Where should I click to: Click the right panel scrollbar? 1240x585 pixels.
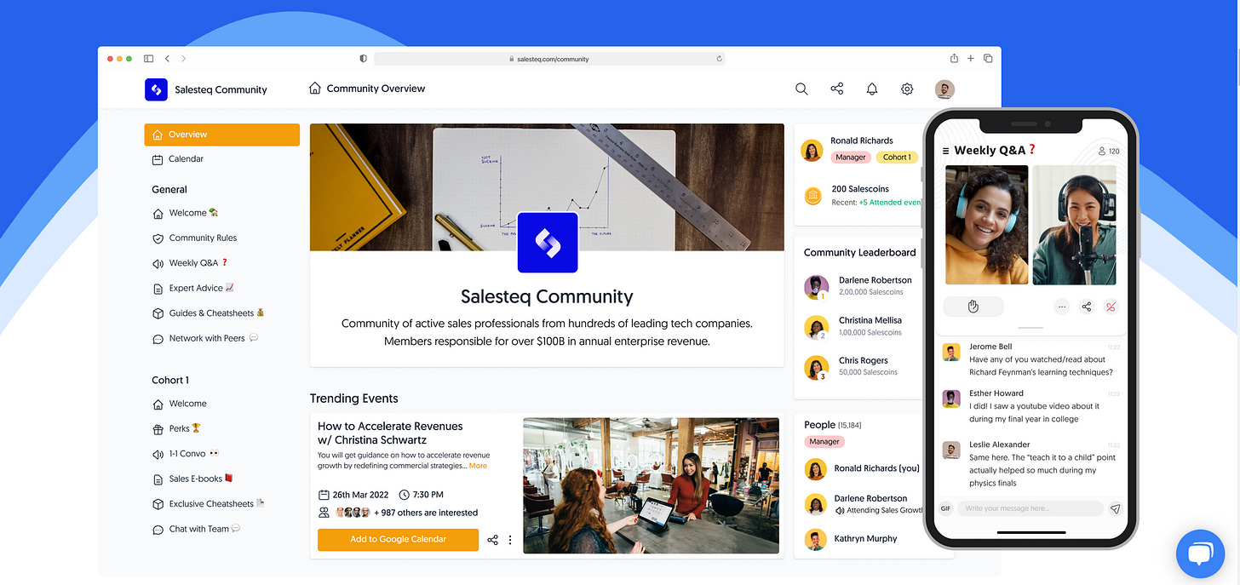click(922, 175)
